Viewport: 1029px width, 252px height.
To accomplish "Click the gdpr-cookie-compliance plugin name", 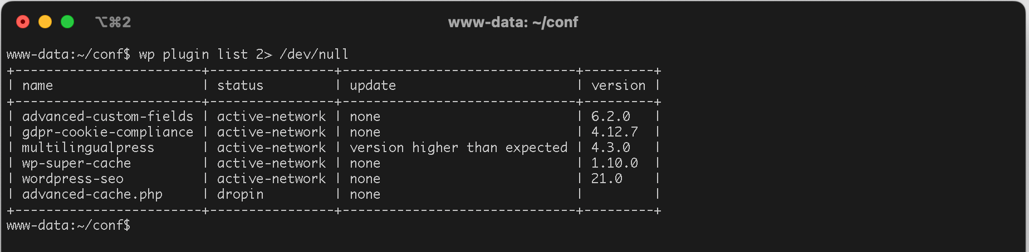I will point(107,132).
